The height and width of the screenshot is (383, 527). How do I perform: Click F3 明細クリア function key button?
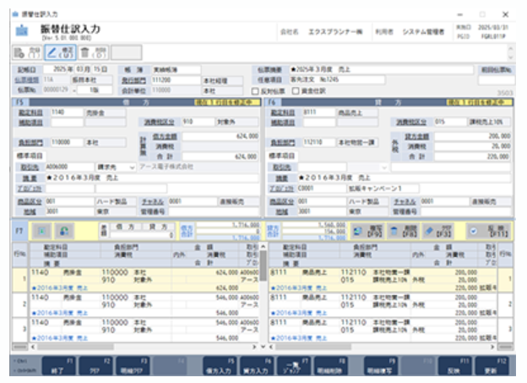[132, 366]
